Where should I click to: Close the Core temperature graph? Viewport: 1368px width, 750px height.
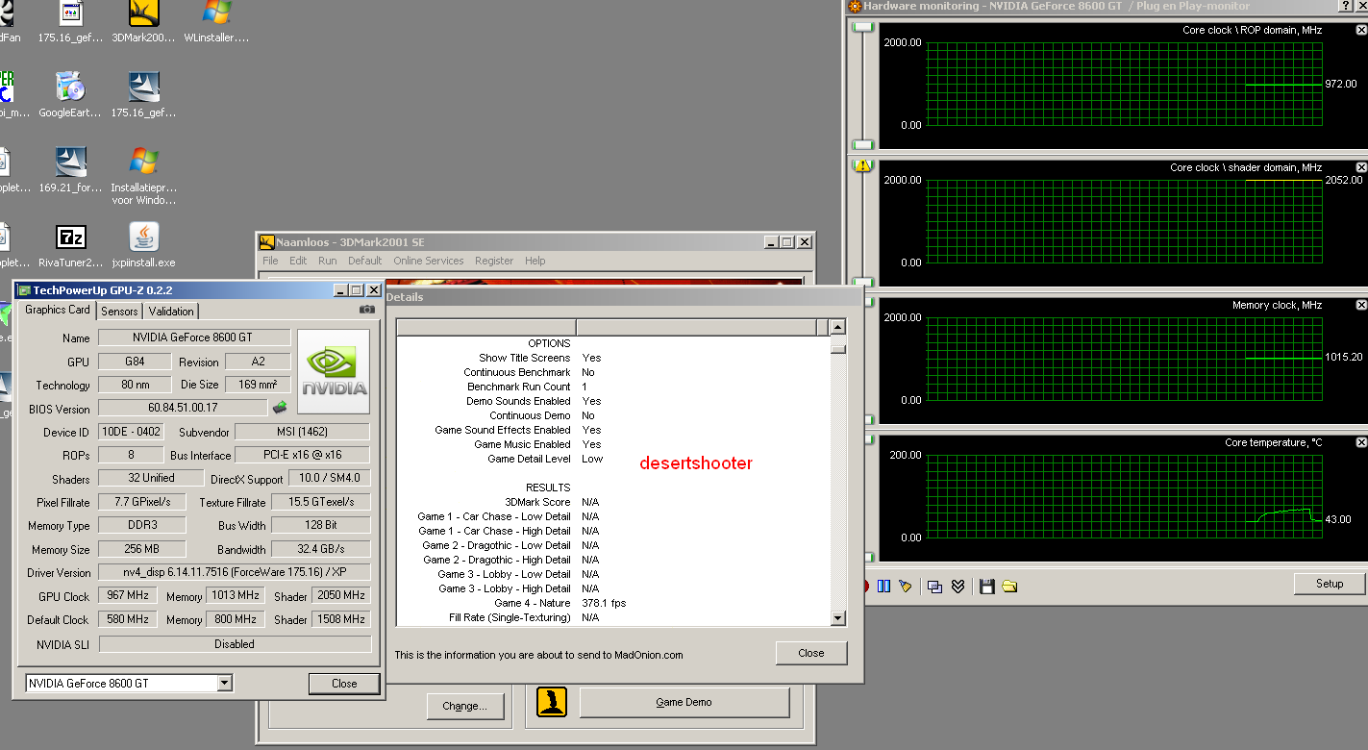coord(1360,442)
